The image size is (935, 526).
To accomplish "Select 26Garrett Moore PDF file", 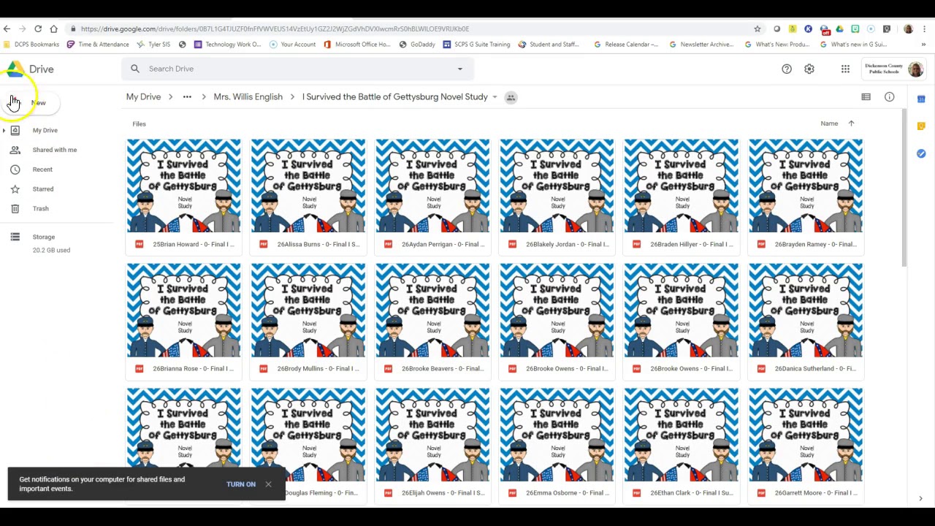I will pyautogui.click(x=805, y=446).
